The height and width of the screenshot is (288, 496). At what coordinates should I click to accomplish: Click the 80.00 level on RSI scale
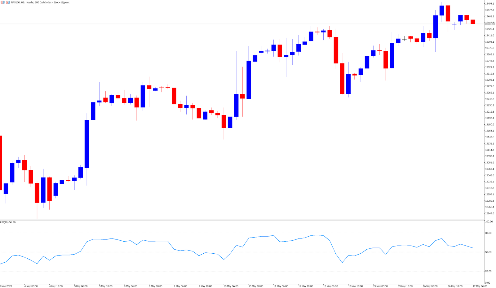[488, 233]
